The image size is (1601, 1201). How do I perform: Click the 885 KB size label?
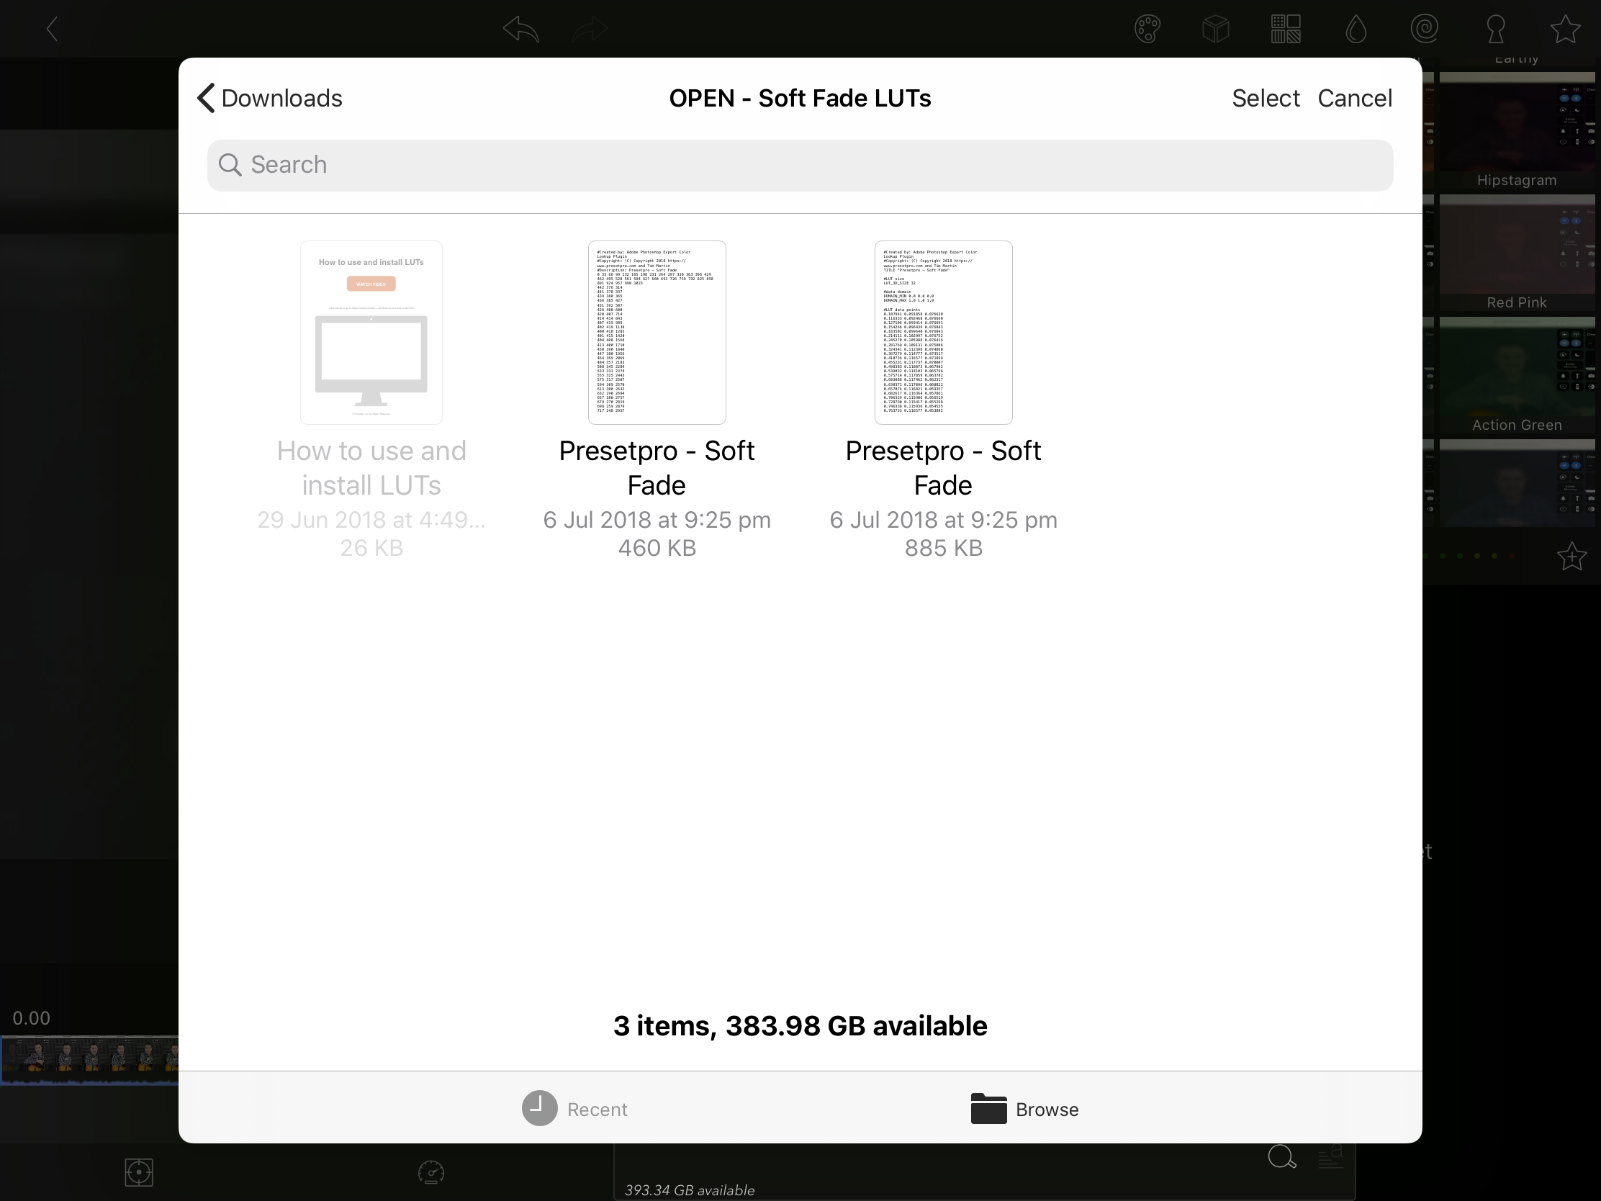click(x=943, y=548)
